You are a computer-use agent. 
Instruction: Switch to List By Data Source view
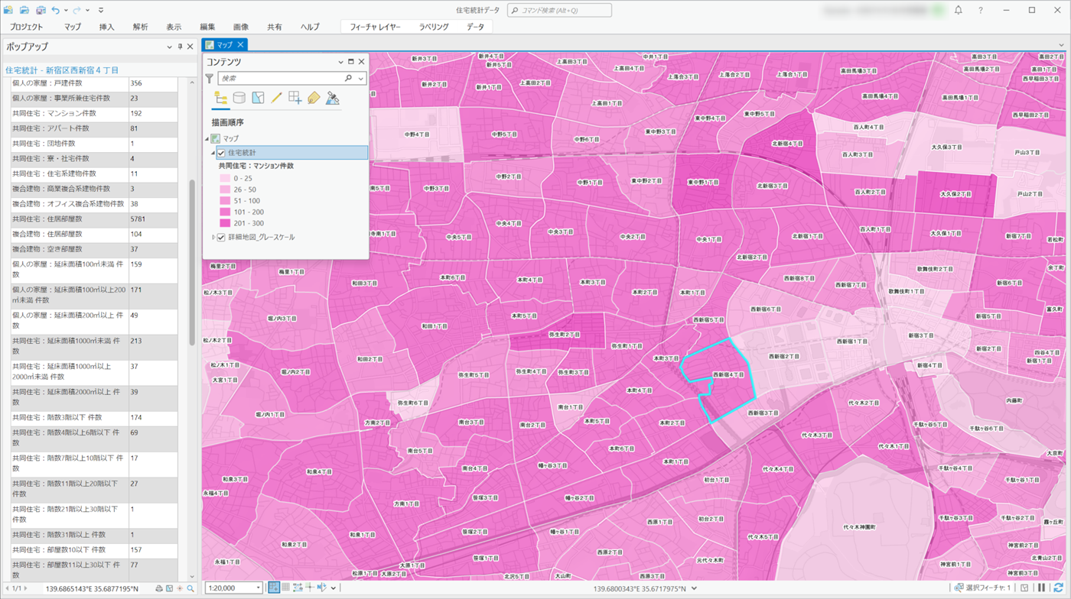tap(239, 98)
